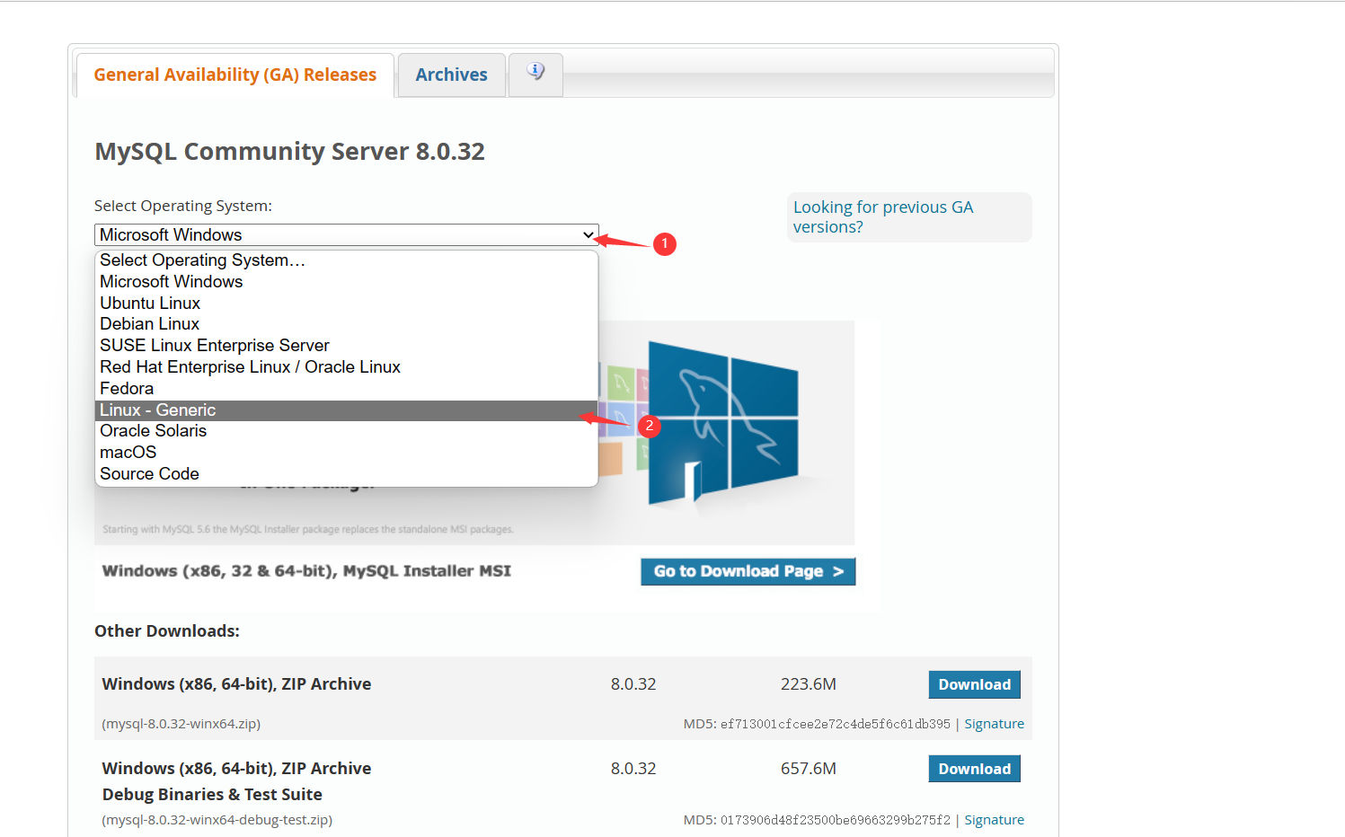Click the "Other Downloads:" heading
The width and height of the screenshot is (1345, 837).
167,631
